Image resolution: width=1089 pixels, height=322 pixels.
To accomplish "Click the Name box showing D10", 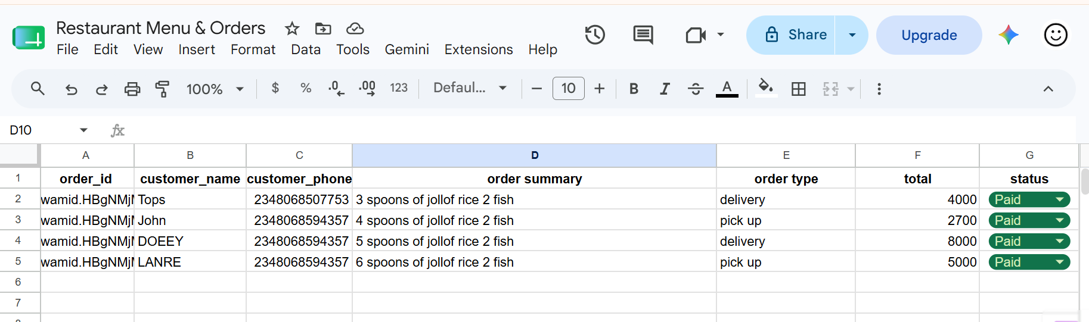I will (48, 130).
